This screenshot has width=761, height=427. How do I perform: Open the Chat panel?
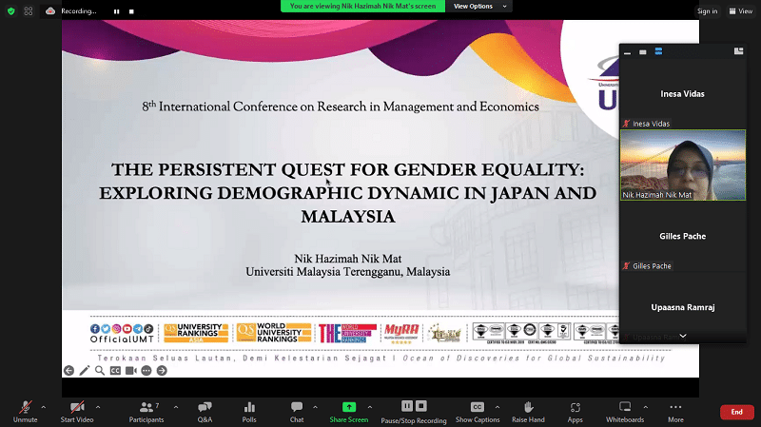pos(297,411)
